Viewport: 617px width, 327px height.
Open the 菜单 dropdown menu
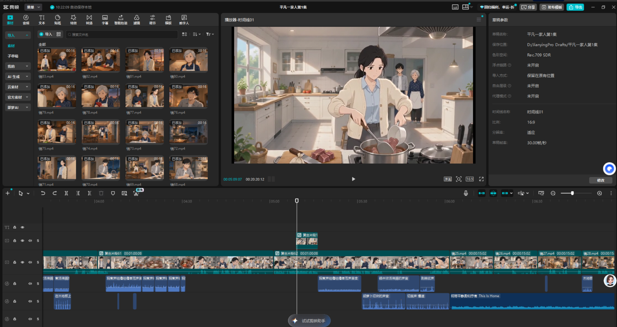point(33,7)
